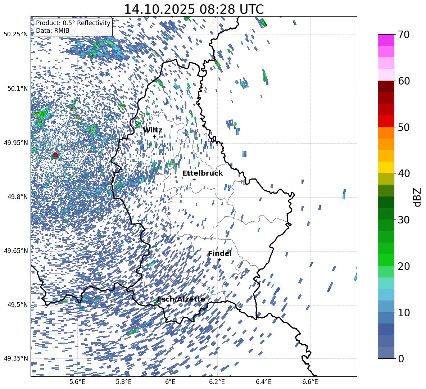Viewport: 426px width, 389px height.
Task: Click the dark red segment below 60 dBZ
Action: click(386, 86)
